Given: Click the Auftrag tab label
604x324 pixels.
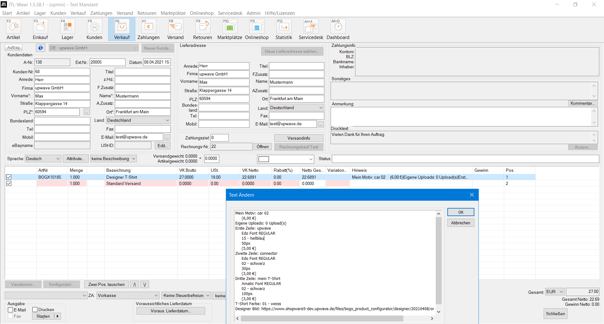Looking at the screenshot, I should [14, 47].
